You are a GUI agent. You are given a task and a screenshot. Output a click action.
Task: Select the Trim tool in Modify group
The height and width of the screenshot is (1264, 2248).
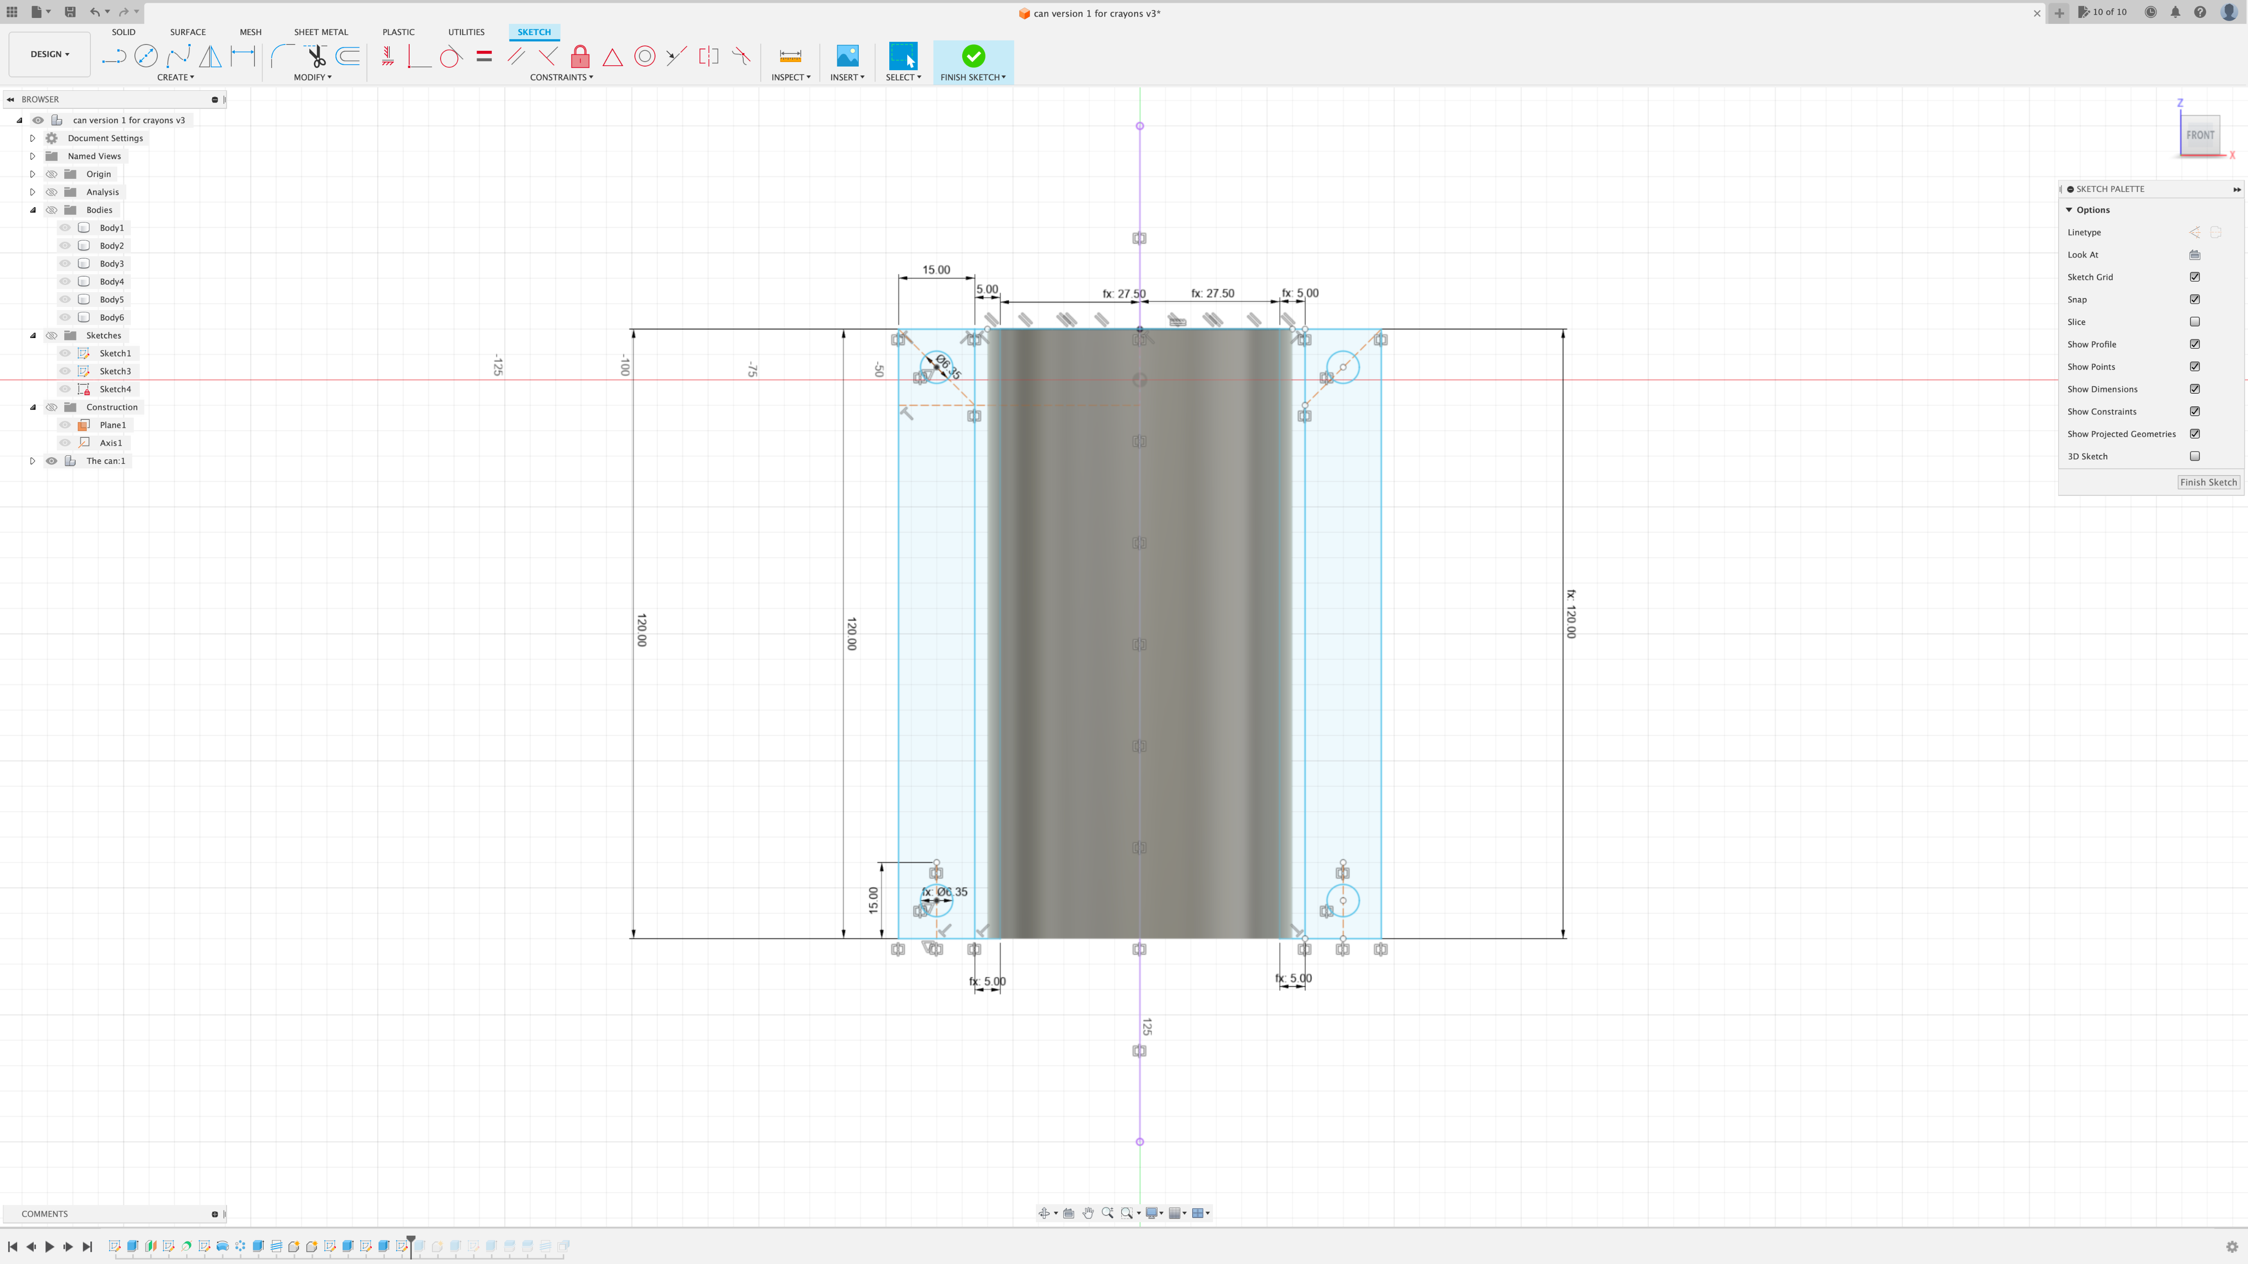[x=316, y=56]
